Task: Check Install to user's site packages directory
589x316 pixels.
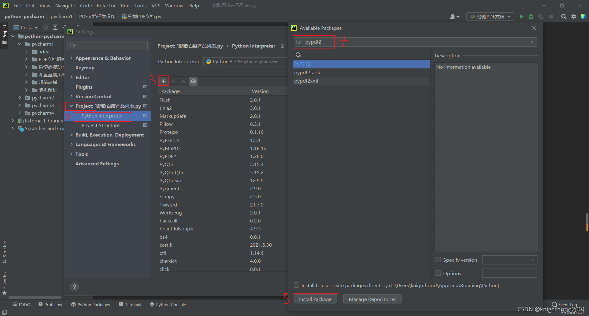Action: [x=296, y=285]
